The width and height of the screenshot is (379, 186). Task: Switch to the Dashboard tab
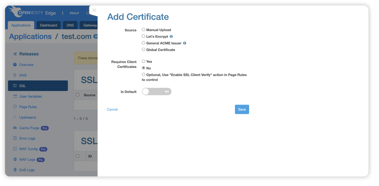click(x=48, y=25)
